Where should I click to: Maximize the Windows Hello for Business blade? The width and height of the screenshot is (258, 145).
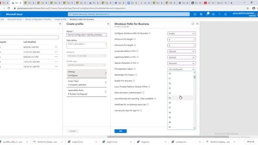[193, 24]
